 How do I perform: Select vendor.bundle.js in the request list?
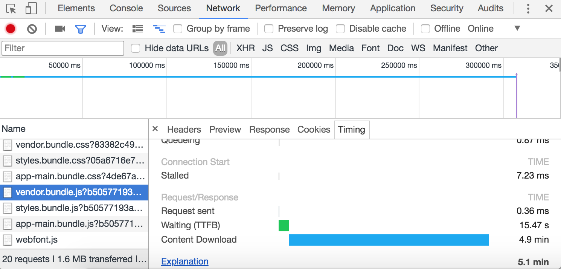75,193
